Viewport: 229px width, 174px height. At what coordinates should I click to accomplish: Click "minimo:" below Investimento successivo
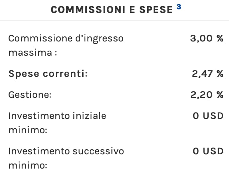(28, 166)
